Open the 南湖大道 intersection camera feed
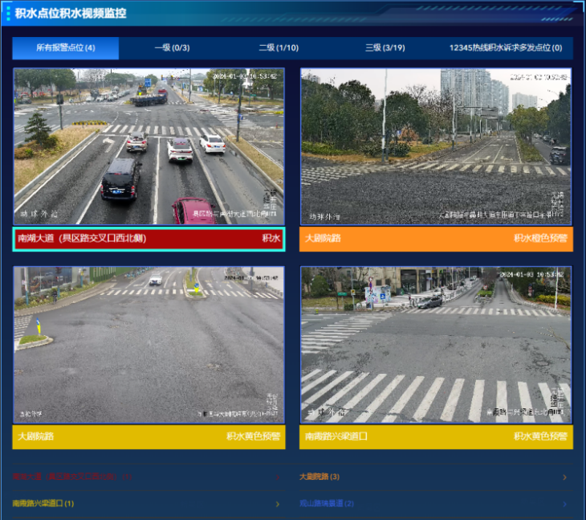This screenshot has width=586, height=520. point(149,146)
